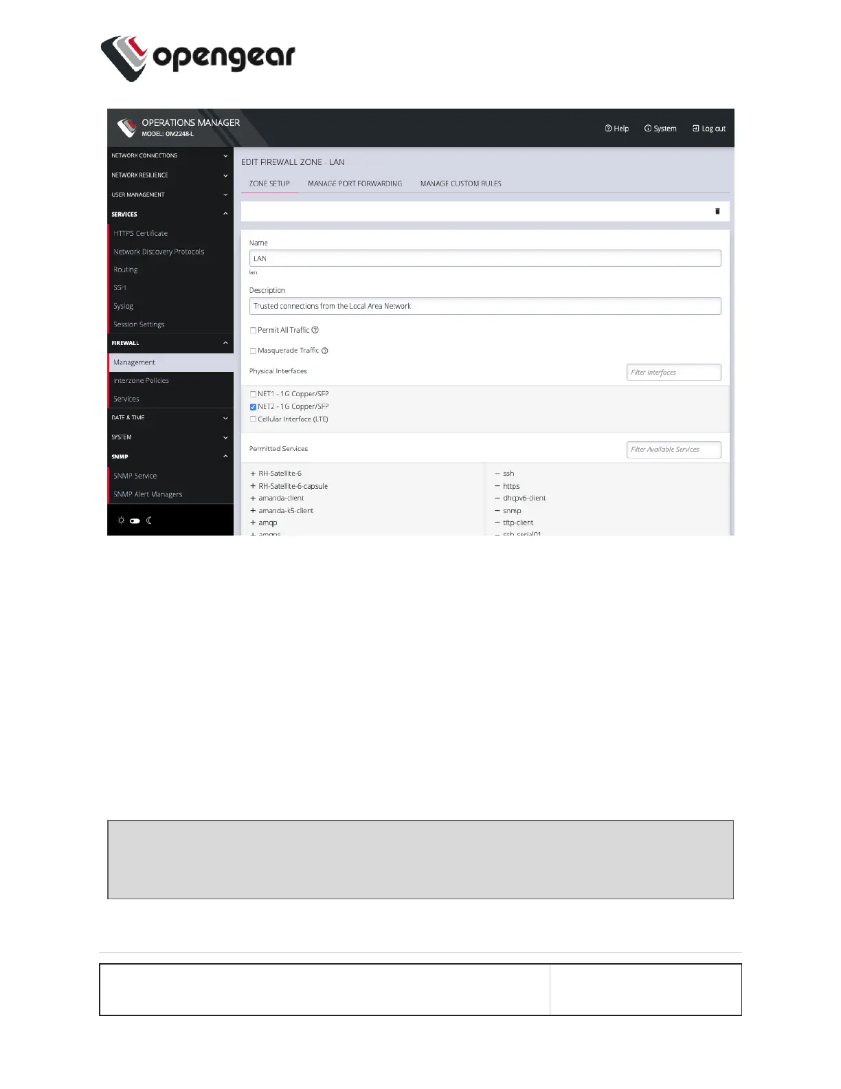The width and height of the screenshot is (841, 1089).
Task: Open Masquerade Traffic help tooltip
Action: [325, 351]
